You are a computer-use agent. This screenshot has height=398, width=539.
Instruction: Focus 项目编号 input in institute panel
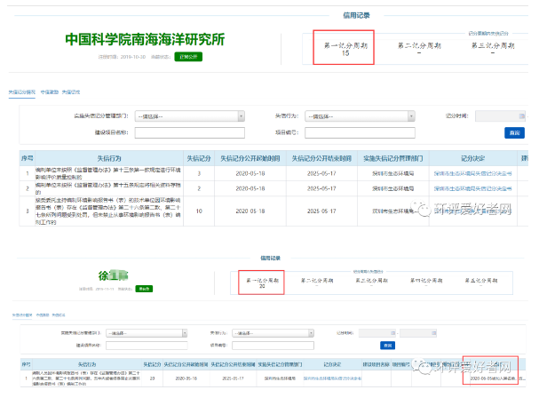point(360,132)
